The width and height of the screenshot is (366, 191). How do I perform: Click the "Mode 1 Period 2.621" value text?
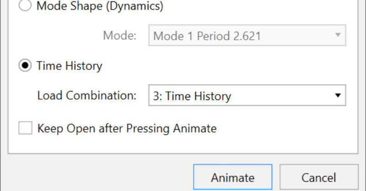[x=207, y=36]
